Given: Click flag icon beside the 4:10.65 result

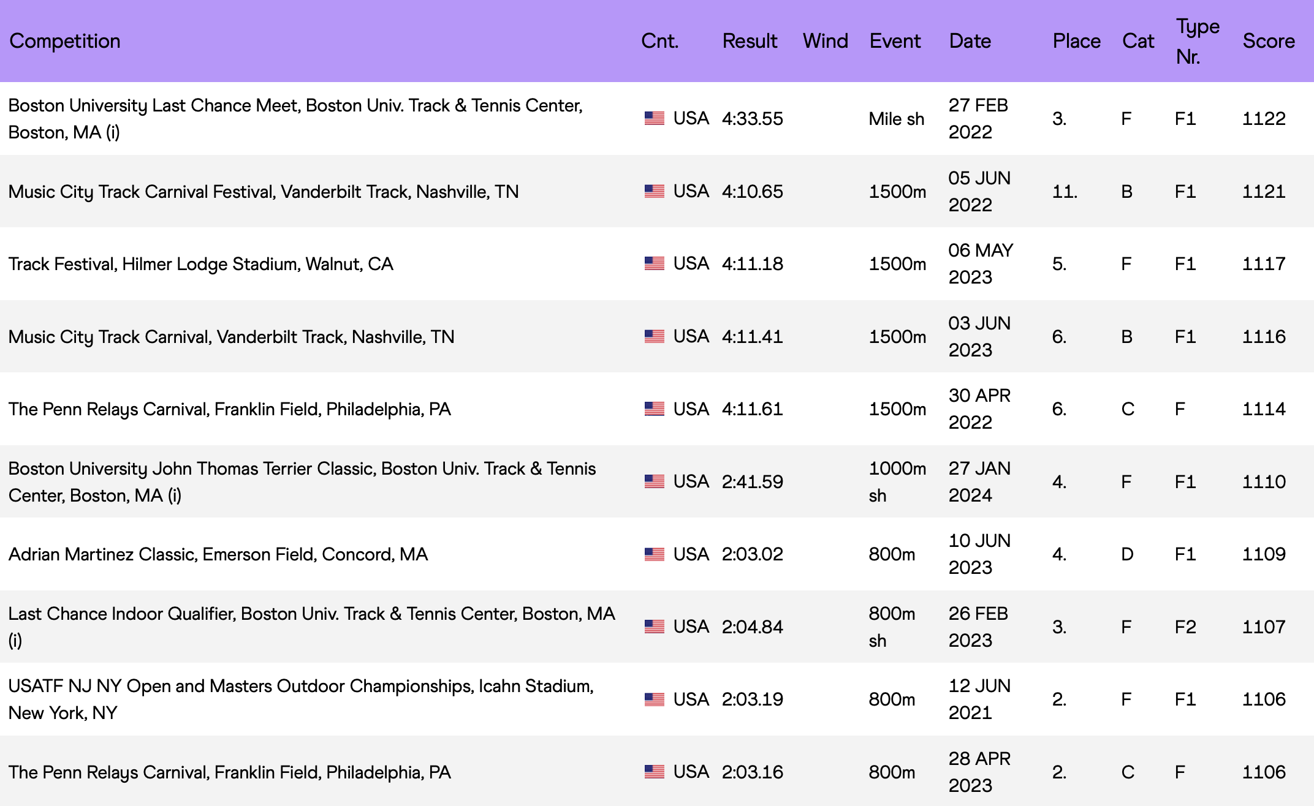Looking at the screenshot, I should 654,191.
